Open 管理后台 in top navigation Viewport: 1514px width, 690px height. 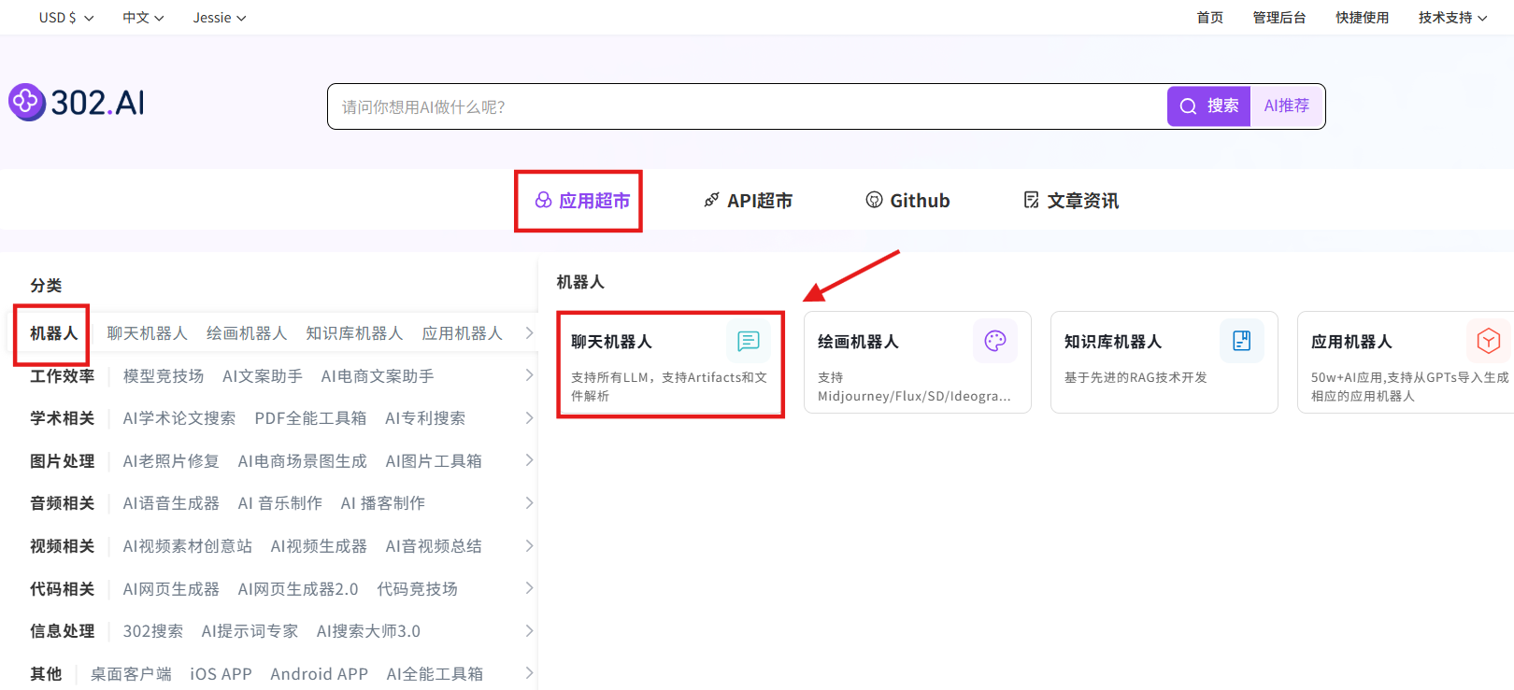[x=1279, y=18]
